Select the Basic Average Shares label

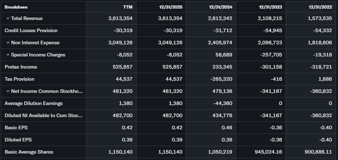coord(29,152)
